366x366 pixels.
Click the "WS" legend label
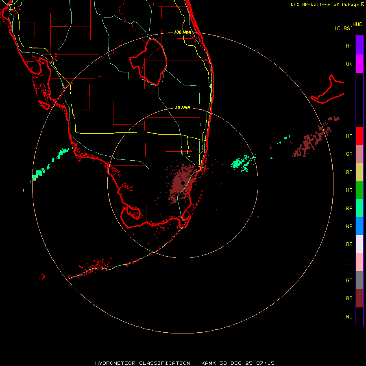pos(349,226)
